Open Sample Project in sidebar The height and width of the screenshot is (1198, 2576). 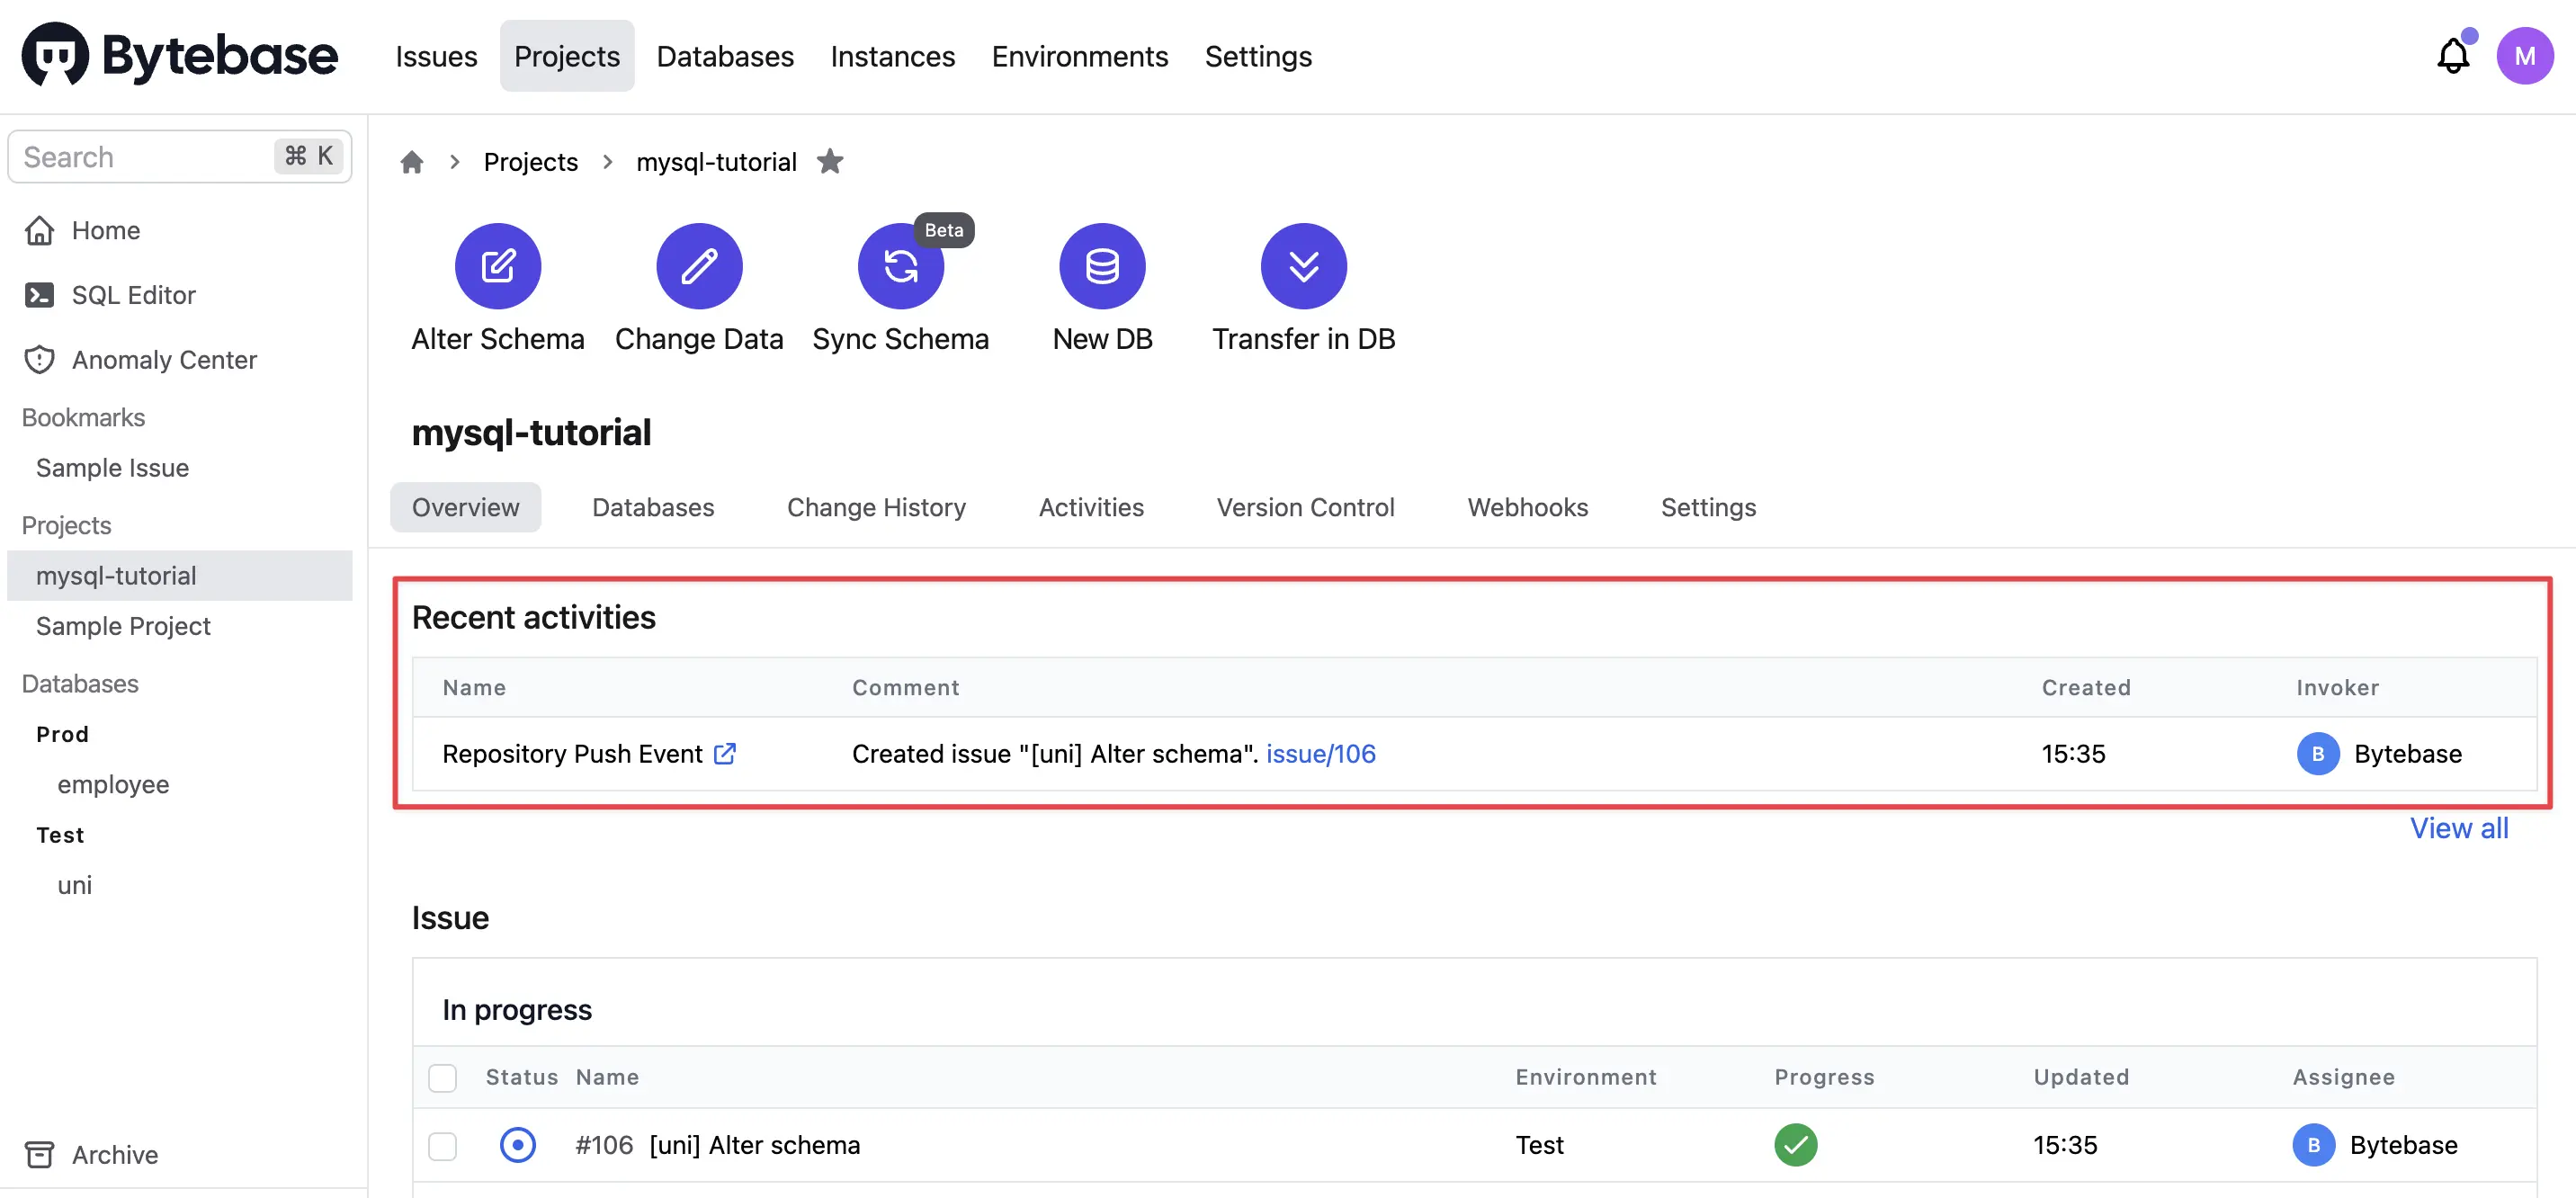point(123,625)
